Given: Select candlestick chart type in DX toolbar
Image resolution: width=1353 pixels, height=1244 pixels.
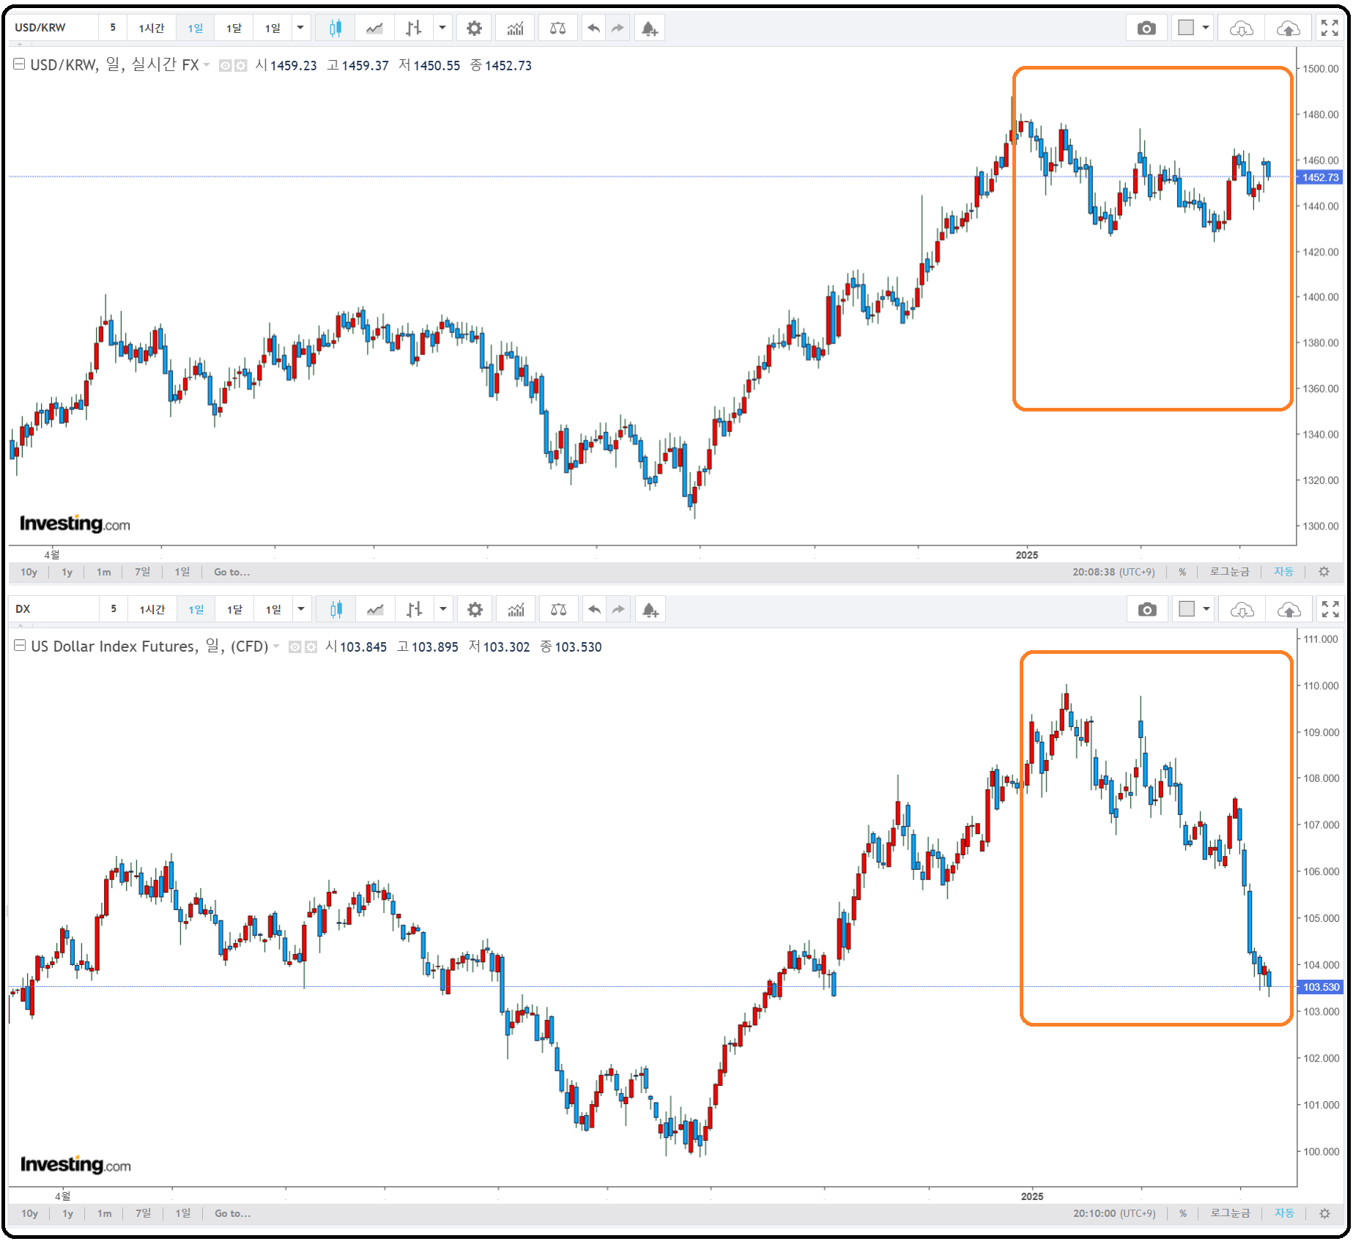Looking at the screenshot, I should tap(336, 609).
